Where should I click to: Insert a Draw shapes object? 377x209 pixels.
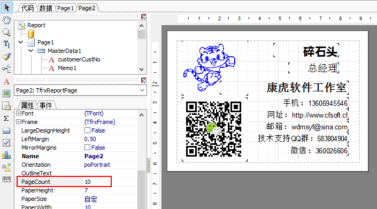click(x=6, y=167)
